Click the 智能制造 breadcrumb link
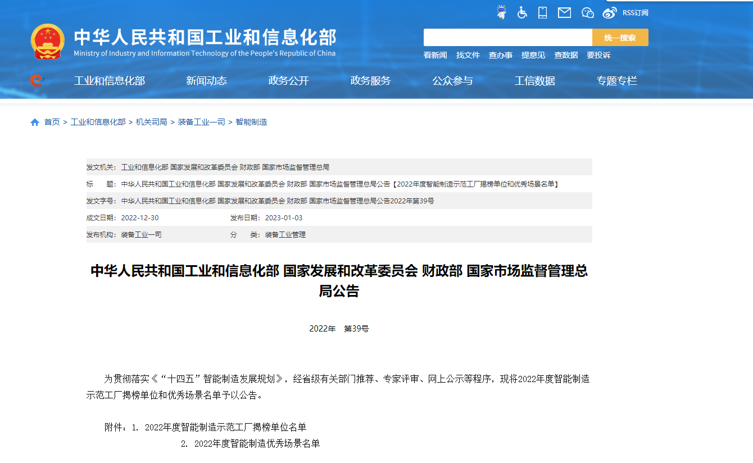753x463 pixels. point(252,121)
